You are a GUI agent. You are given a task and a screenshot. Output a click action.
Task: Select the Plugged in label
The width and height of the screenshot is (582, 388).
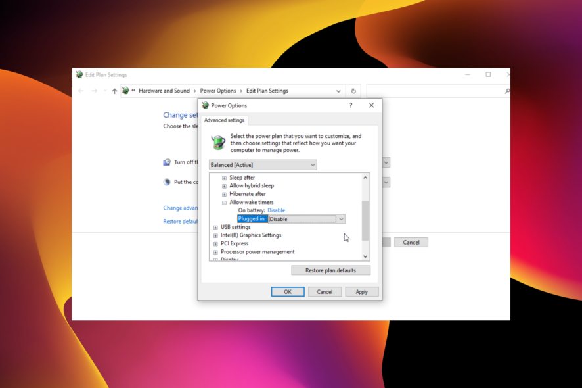252,218
